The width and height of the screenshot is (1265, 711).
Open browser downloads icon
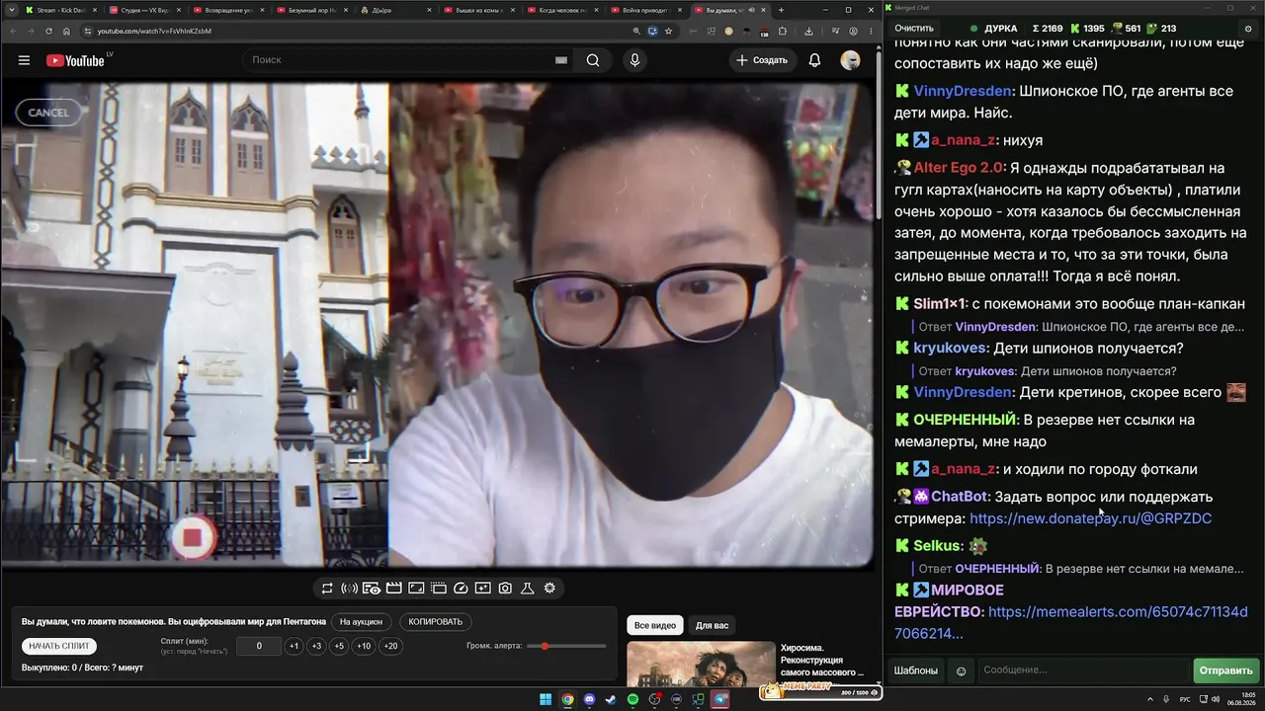pos(808,31)
